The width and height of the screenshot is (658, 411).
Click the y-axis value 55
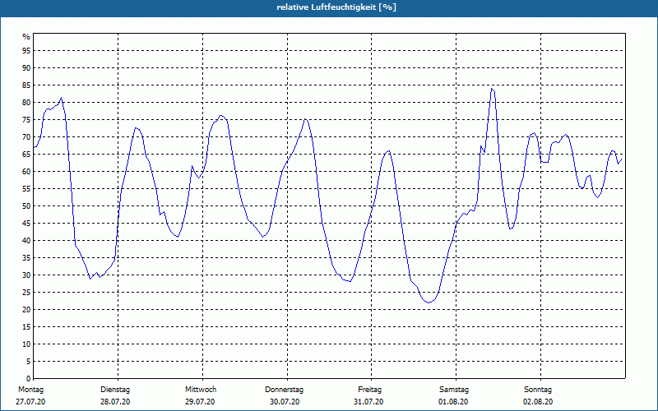tap(26, 189)
